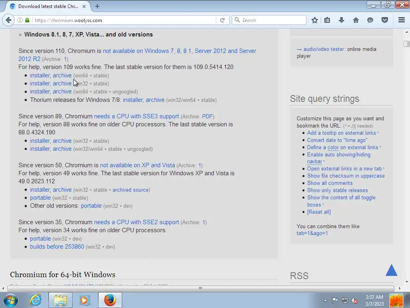Open Pocket list icon
Image resolution: width=410 pixels, height=308 pixels.
385,20
